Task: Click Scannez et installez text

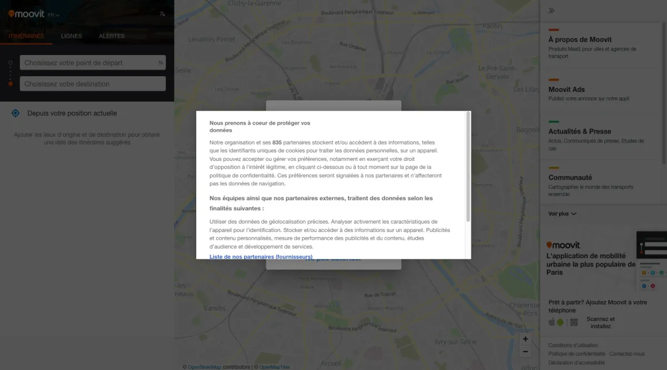Action: click(601, 323)
